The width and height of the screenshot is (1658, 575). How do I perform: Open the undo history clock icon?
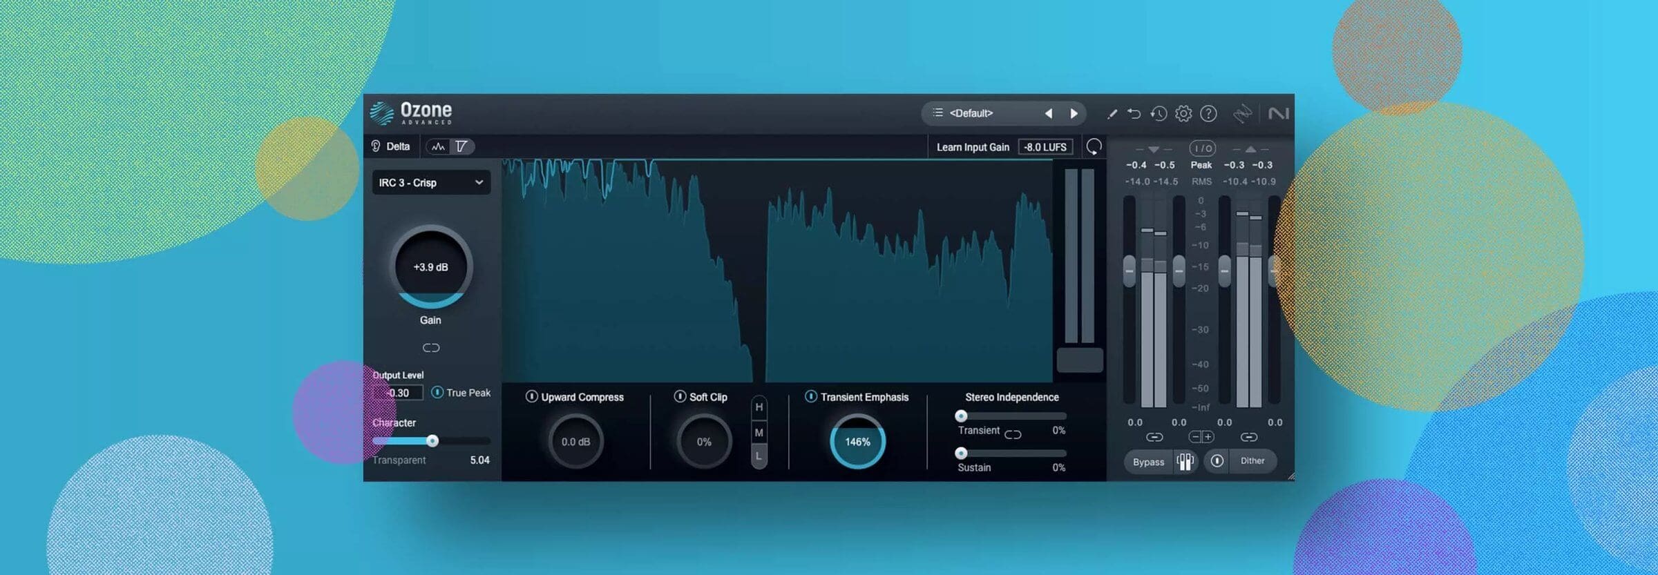pyautogui.click(x=1159, y=113)
